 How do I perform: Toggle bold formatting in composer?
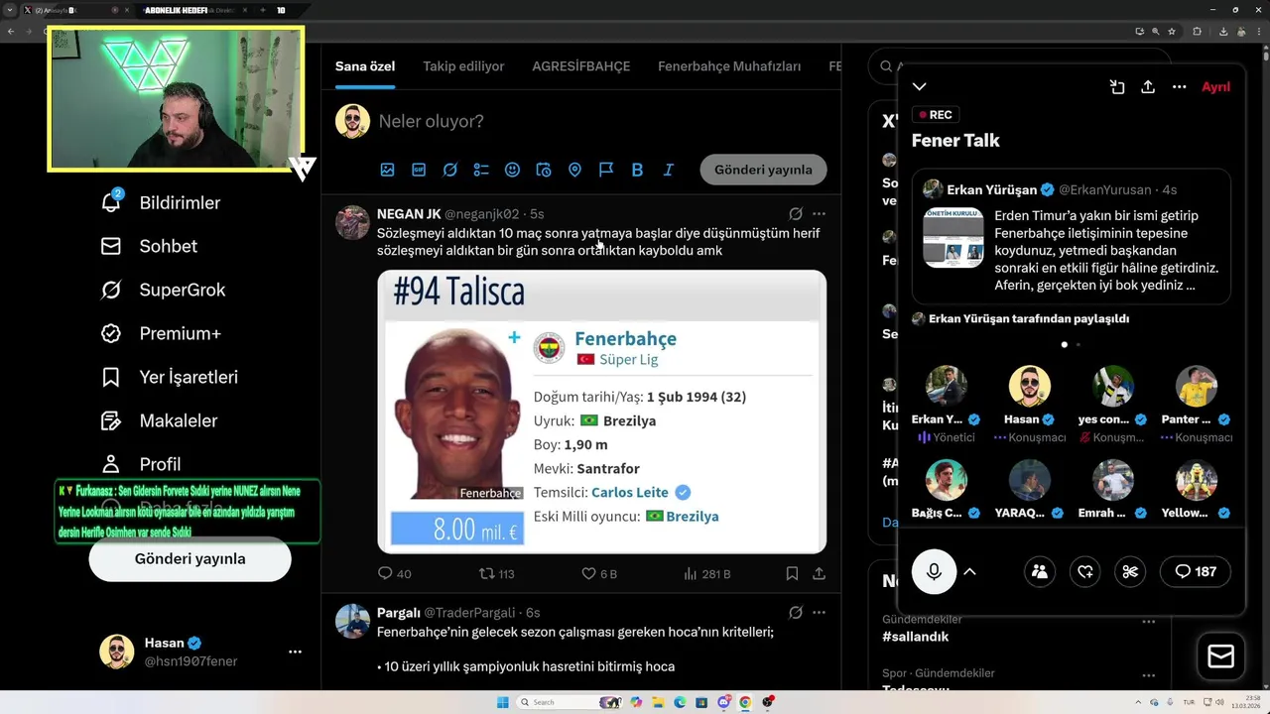tap(637, 170)
